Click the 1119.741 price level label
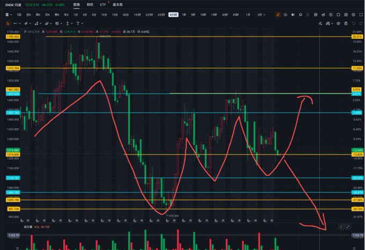 point(13,178)
